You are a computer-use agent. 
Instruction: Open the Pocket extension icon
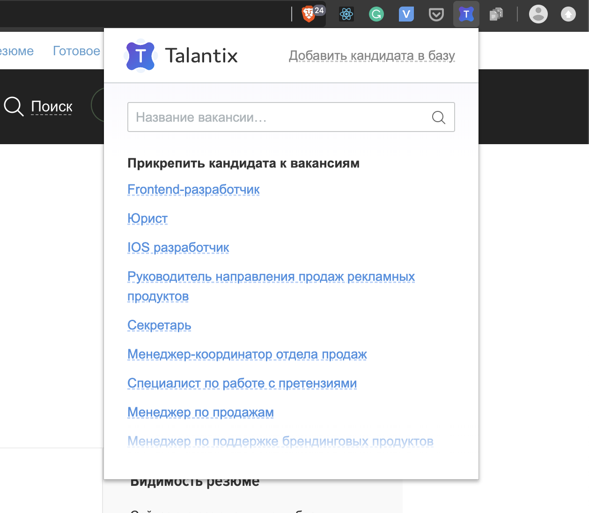[436, 15]
